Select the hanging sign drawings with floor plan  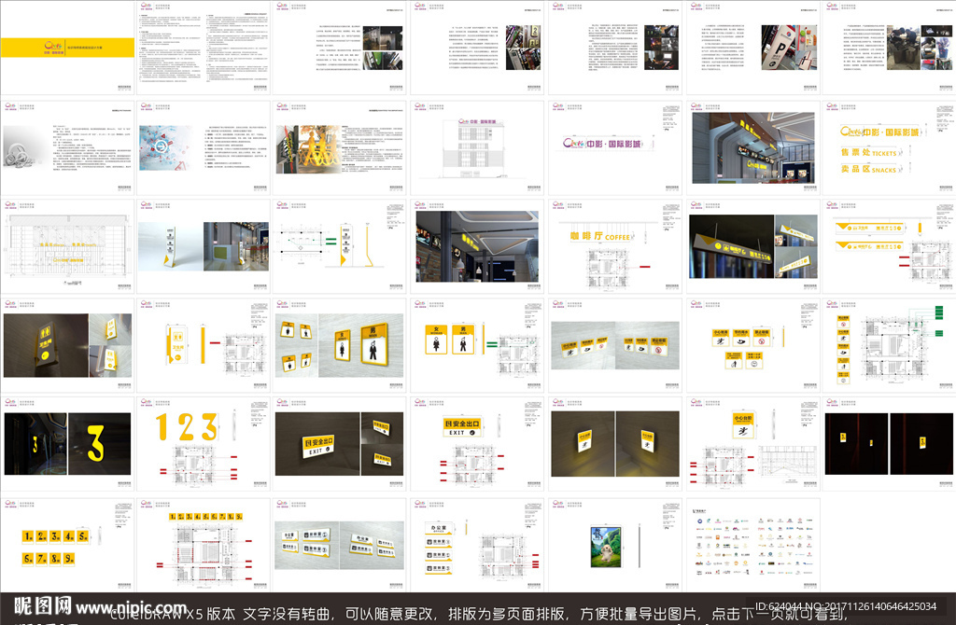(x=889, y=246)
